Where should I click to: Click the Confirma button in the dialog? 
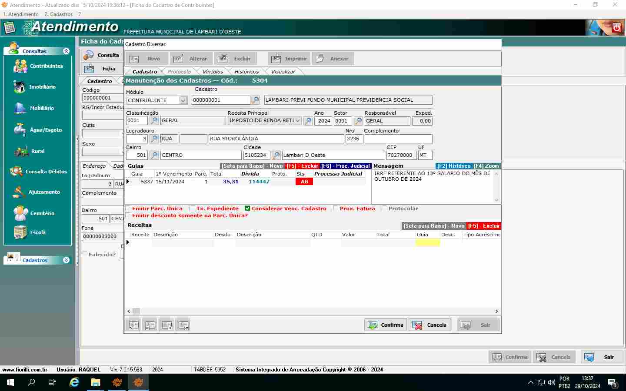click(386, 325)
